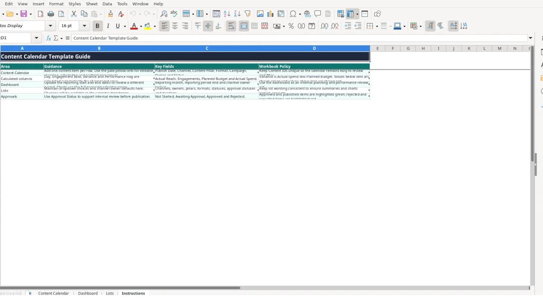Screen dimensions: 543x305
Task: Open conditional formatting dropdown arrow
Action: (421, 26)
